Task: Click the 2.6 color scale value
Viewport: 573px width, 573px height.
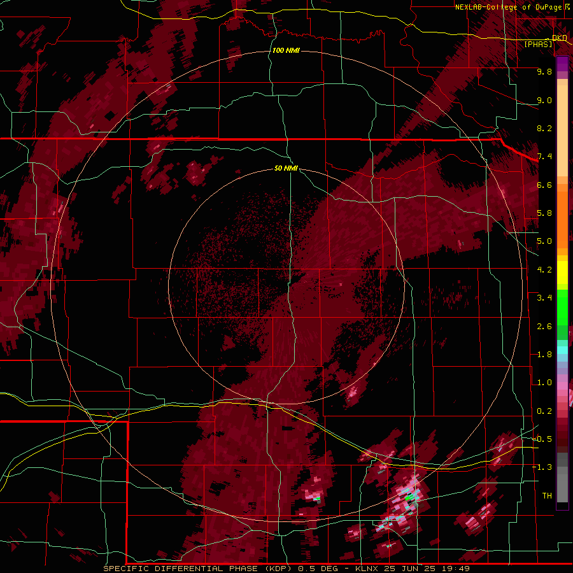Action: point(544,327)
